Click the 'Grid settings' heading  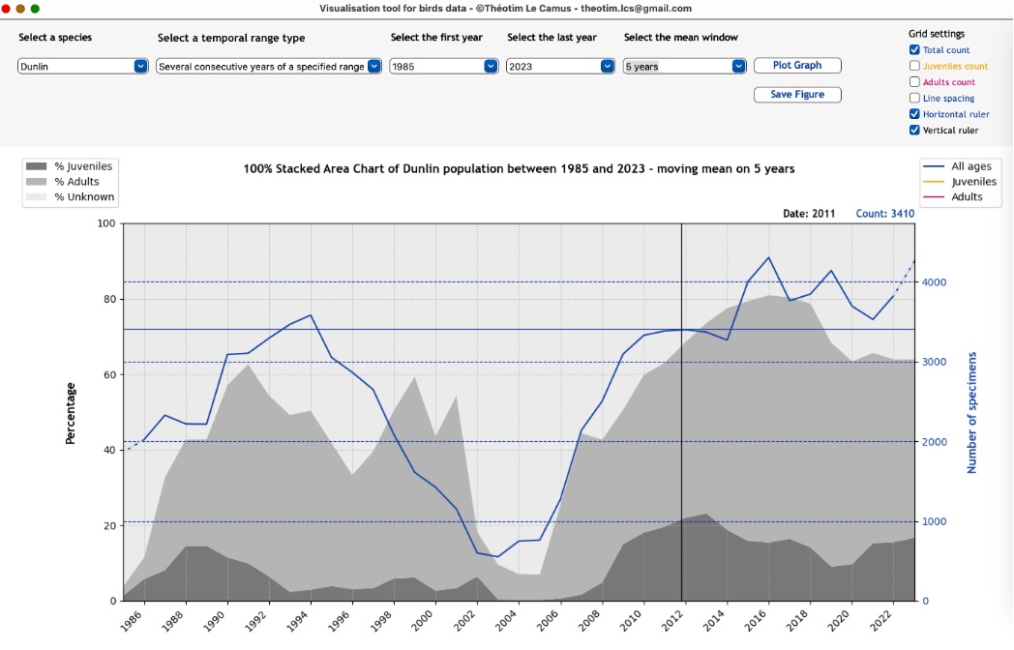click(937, 34)
